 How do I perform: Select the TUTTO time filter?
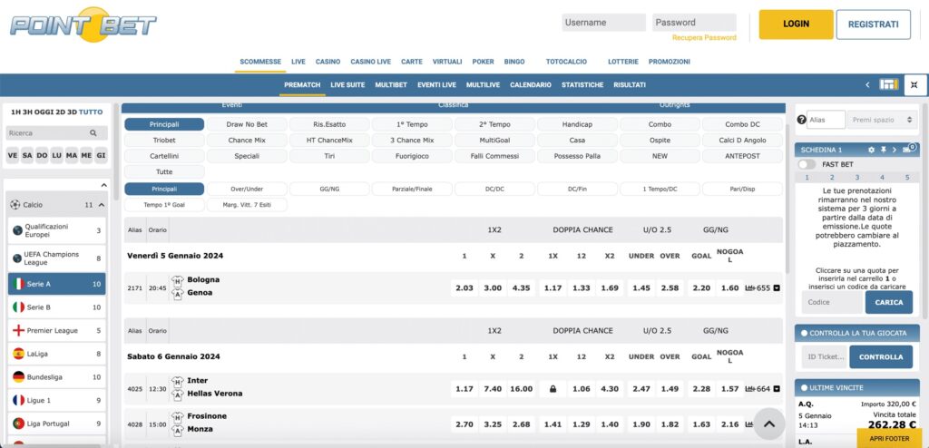(x=91, y=112)
